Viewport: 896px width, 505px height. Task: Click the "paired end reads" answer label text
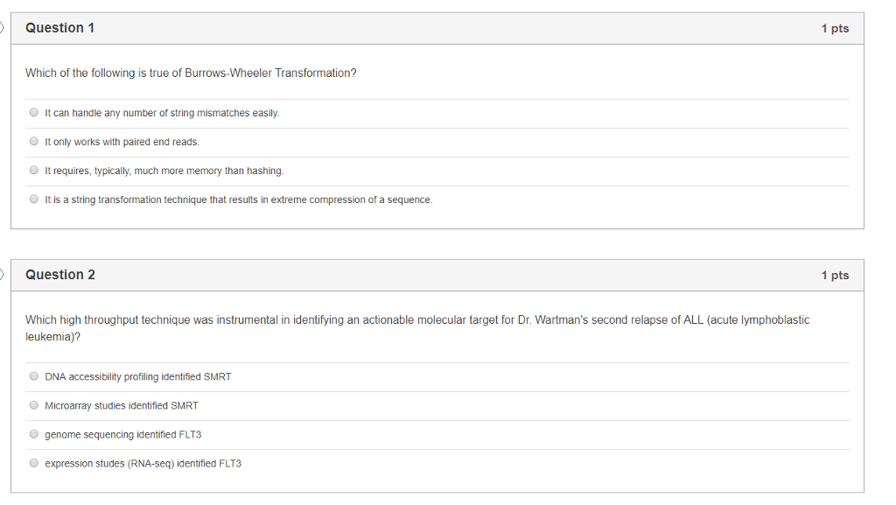pos(122,143)
